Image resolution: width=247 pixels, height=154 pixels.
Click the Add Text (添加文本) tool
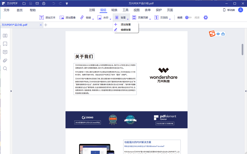(48, 18)
